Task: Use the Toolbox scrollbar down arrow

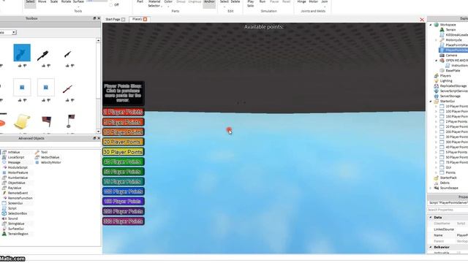Action: (x=98, y=131)
